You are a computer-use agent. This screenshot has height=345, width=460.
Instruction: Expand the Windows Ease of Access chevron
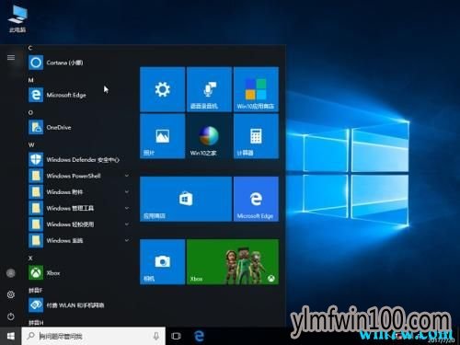coord(127,224)
